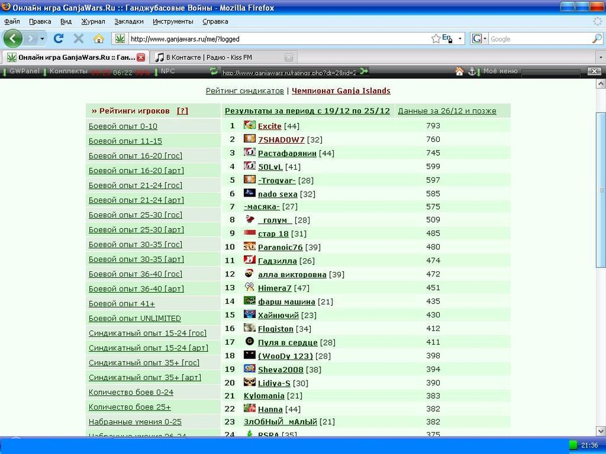
Task: Click the green refresh arrows in GWPanel
Action: pyautogui.click(x=213, y=72)
